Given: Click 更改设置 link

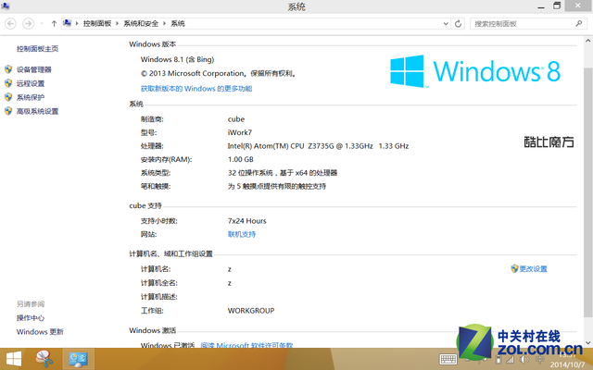Looking at the screenshot, I should point(534,269).
